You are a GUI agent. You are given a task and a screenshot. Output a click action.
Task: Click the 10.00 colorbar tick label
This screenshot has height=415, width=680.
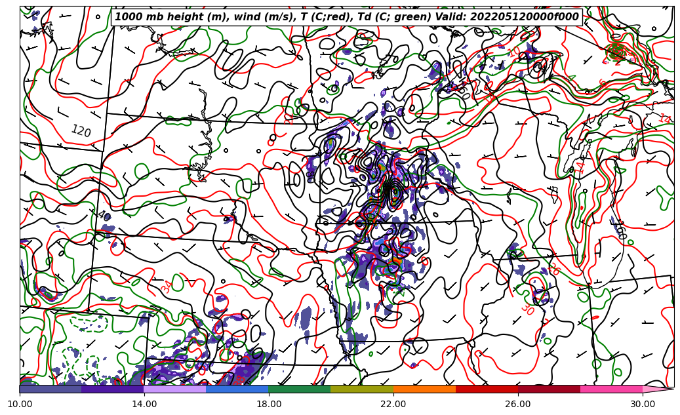tap(20, 404)
